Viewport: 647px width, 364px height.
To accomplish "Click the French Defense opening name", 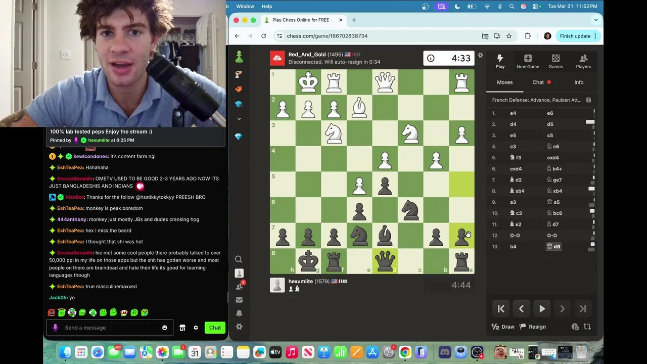I will 537,100.
